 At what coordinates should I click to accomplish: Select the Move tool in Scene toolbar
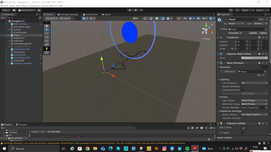click(x=47, y=30)
